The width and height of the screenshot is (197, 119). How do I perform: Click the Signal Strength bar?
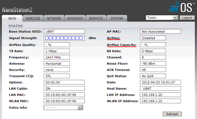(64, 38)
